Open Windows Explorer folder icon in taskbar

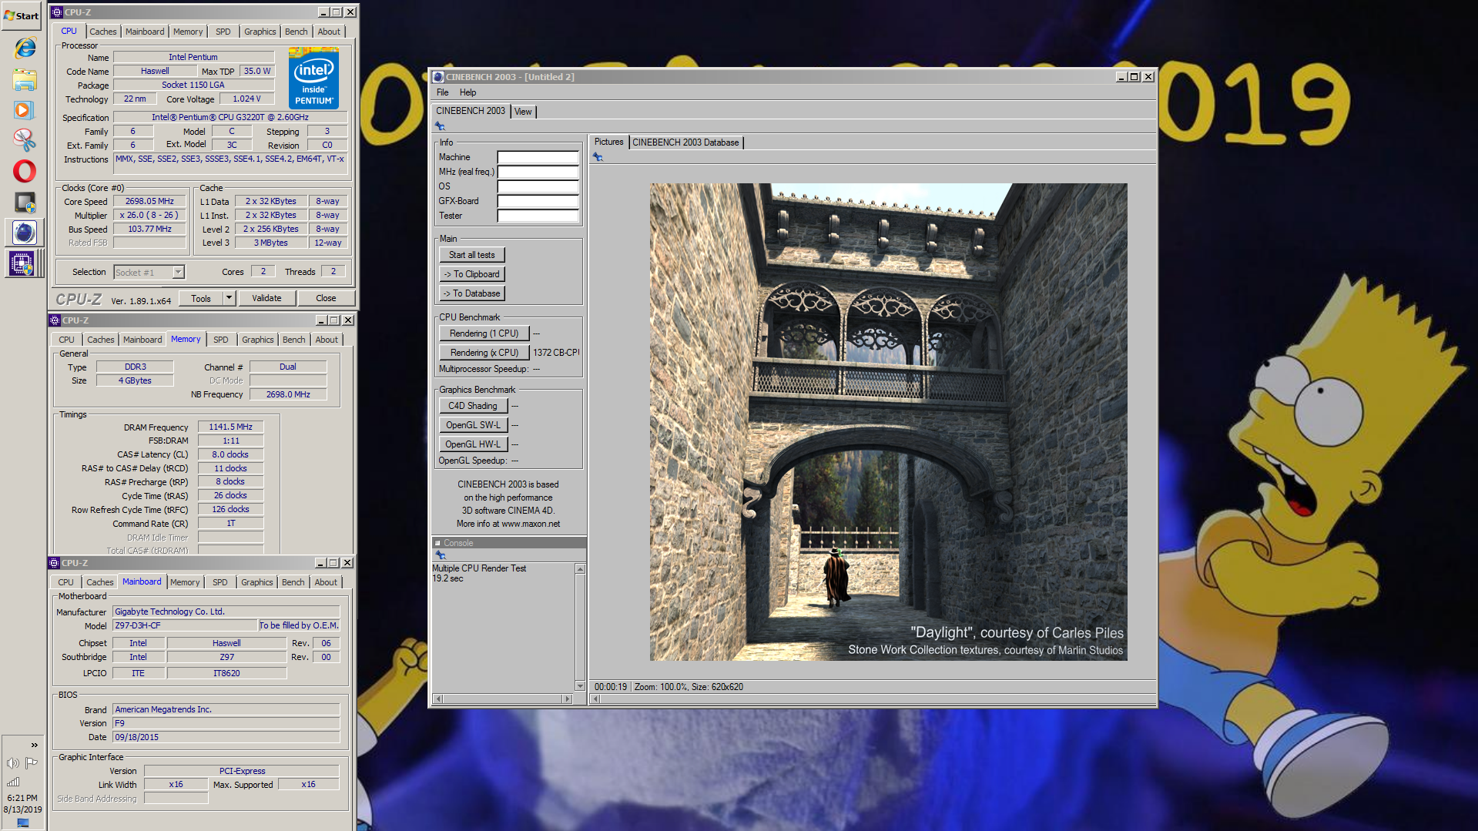24,79
